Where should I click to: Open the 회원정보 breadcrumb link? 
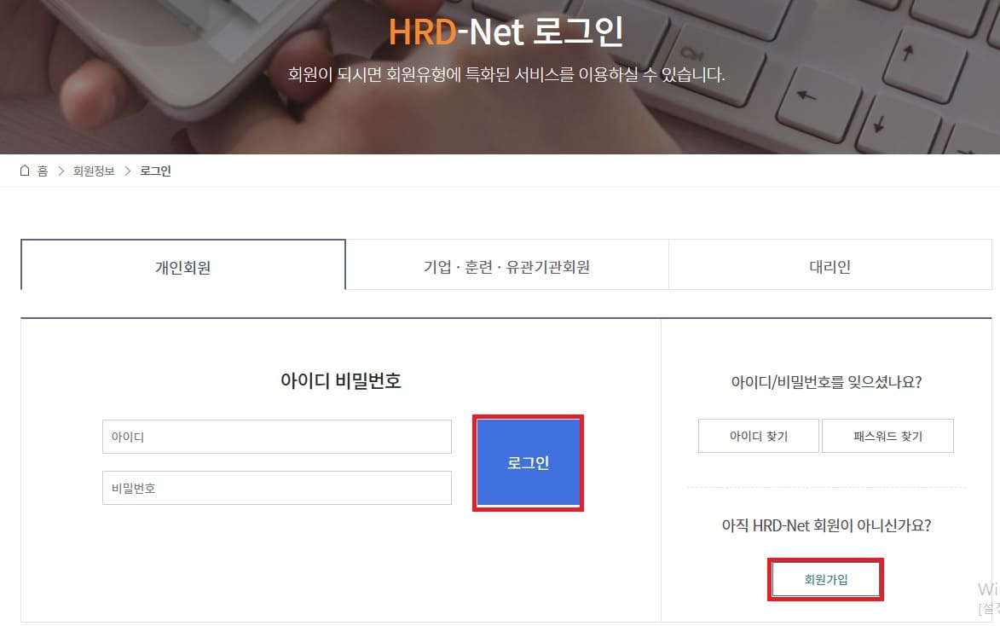(94, 171)
